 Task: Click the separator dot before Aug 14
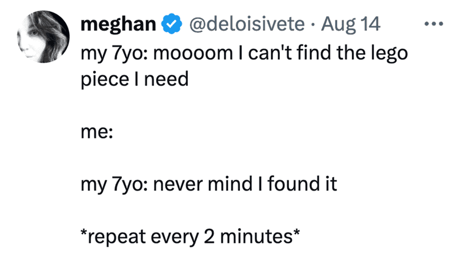[x=312, y=24]
